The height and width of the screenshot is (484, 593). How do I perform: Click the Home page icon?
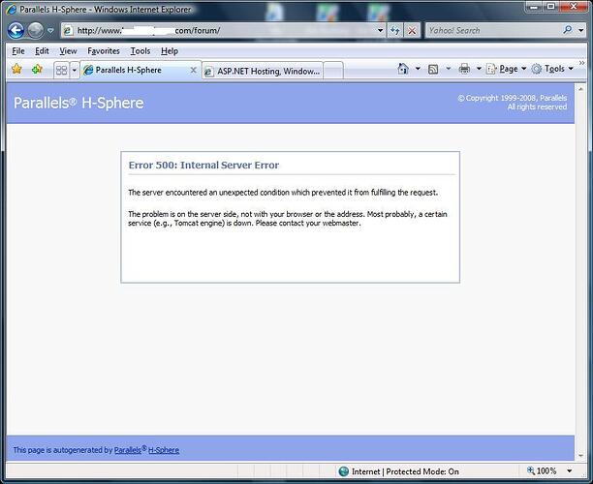(403, 69)
